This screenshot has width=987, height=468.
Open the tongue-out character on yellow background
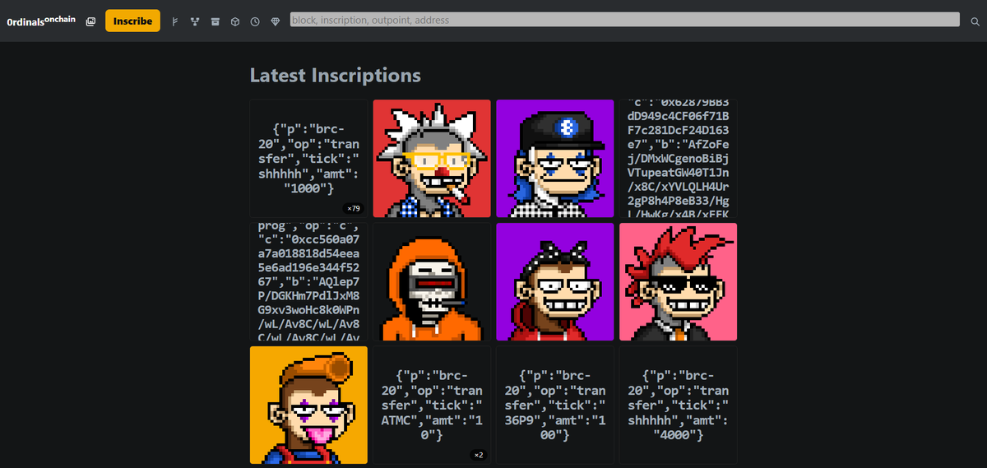[x=308, y=405]
